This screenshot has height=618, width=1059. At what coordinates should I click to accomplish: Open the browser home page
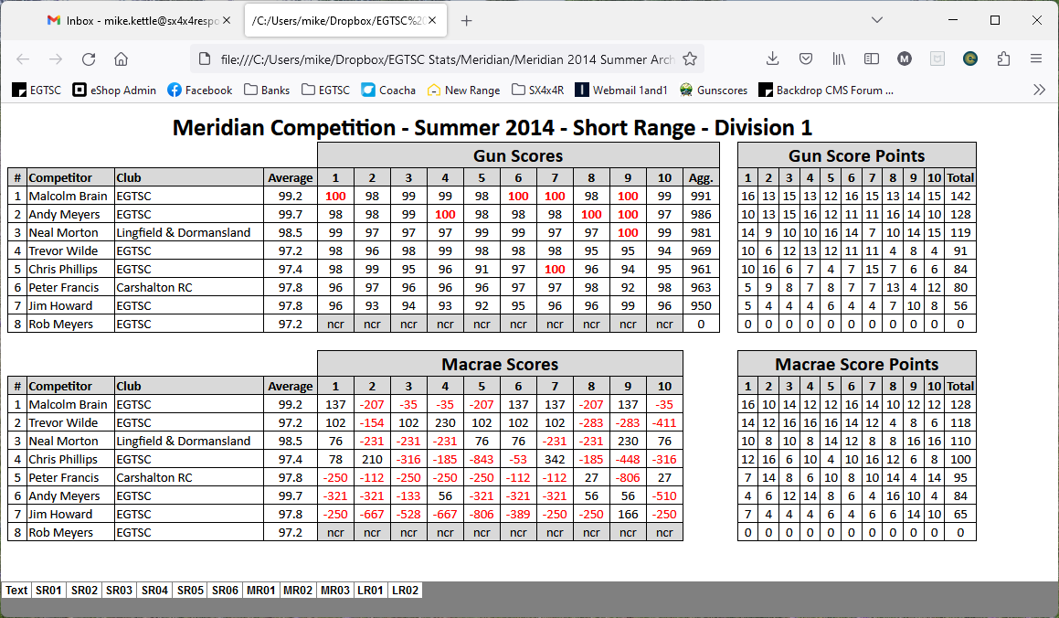[121, 59]
